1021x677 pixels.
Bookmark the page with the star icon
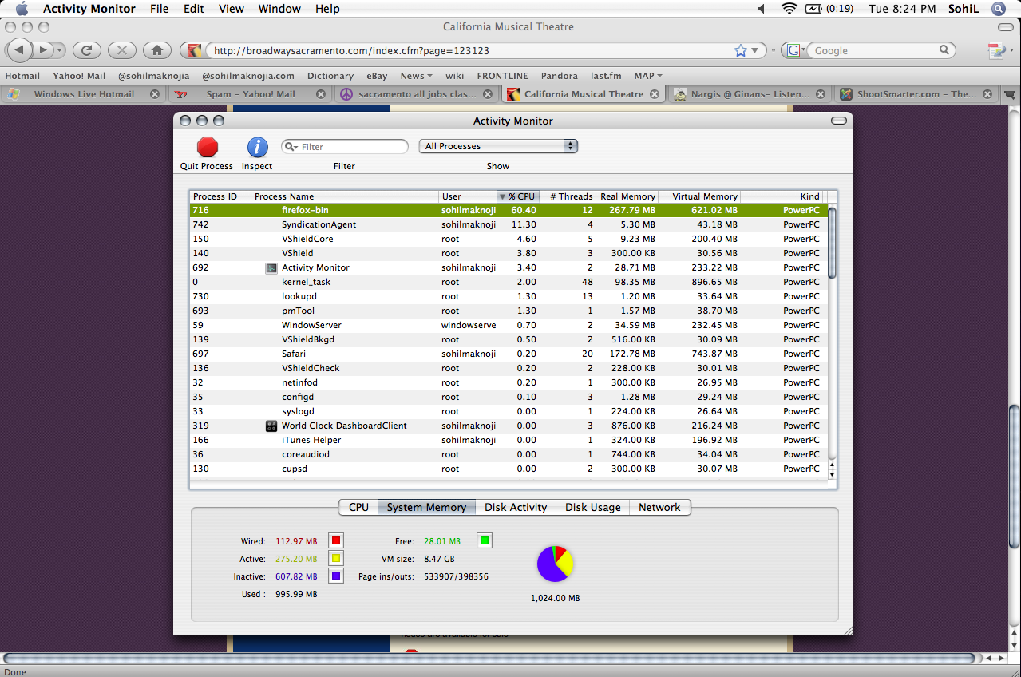click(x=741, y=50)
